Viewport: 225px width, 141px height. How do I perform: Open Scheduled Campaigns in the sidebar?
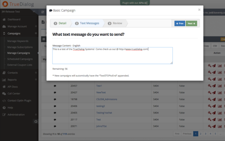tap(20, 59)
